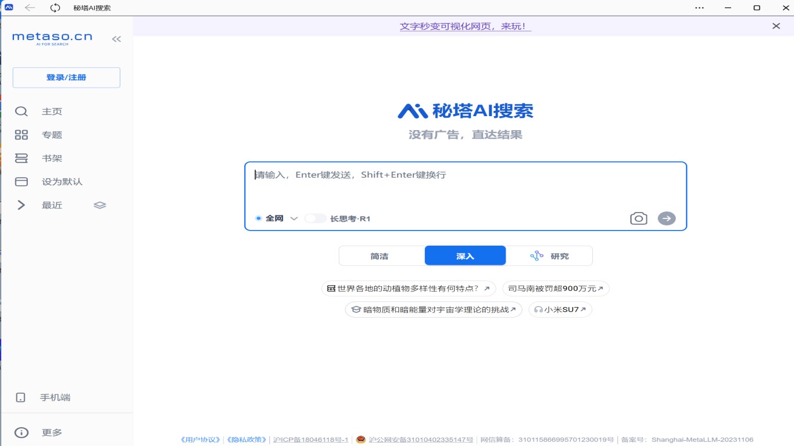Open the 全网 scope dropdown arrow
This screenshot has height=446, width=794.
294,218
